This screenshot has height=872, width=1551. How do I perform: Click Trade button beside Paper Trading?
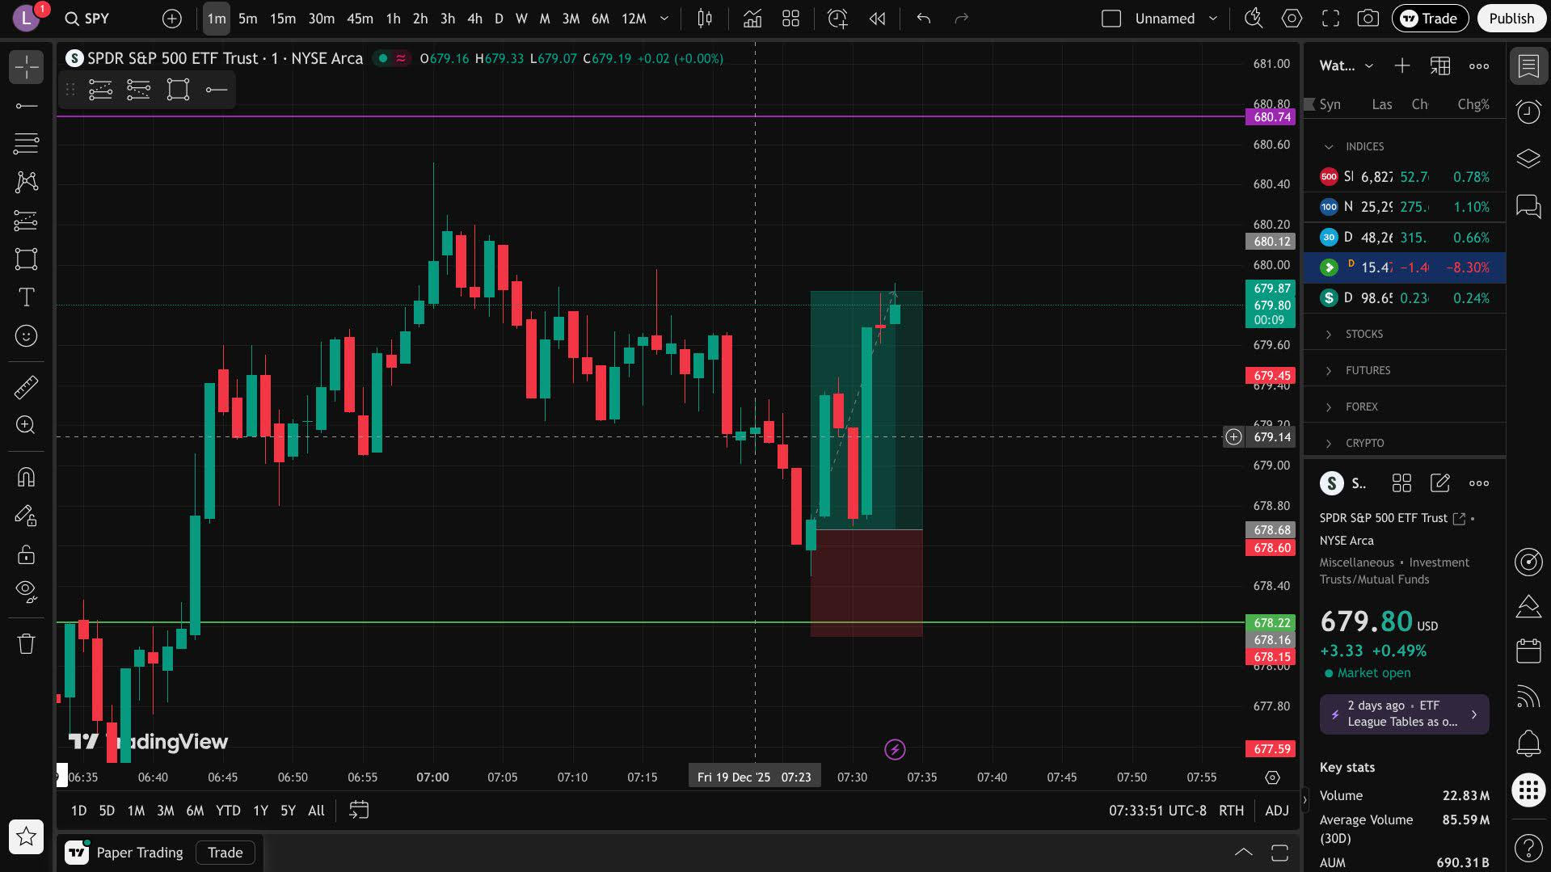225,853
